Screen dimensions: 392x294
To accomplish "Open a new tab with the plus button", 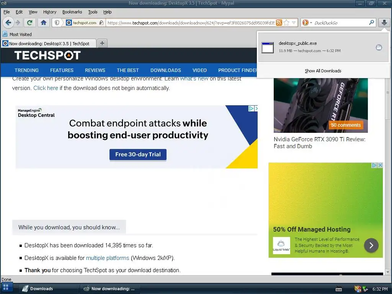I will (102, 43).
